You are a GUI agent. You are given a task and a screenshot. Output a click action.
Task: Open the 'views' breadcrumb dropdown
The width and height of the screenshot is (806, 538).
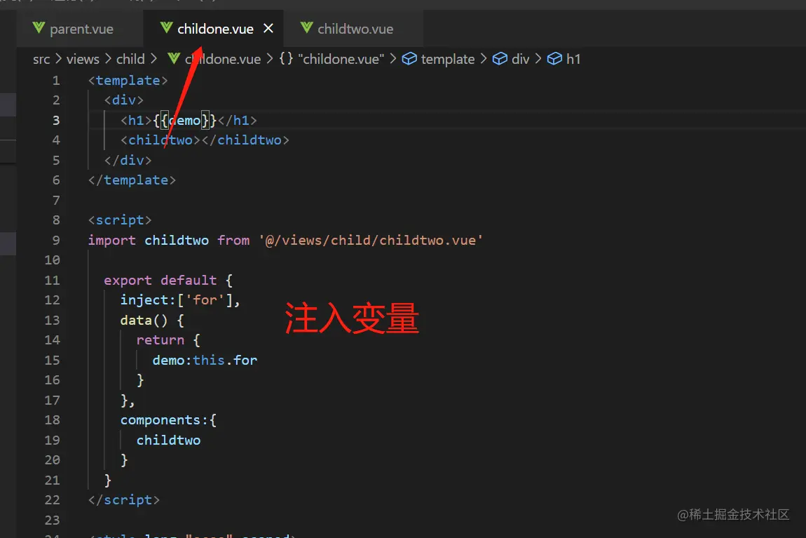[x=83, y=59]
